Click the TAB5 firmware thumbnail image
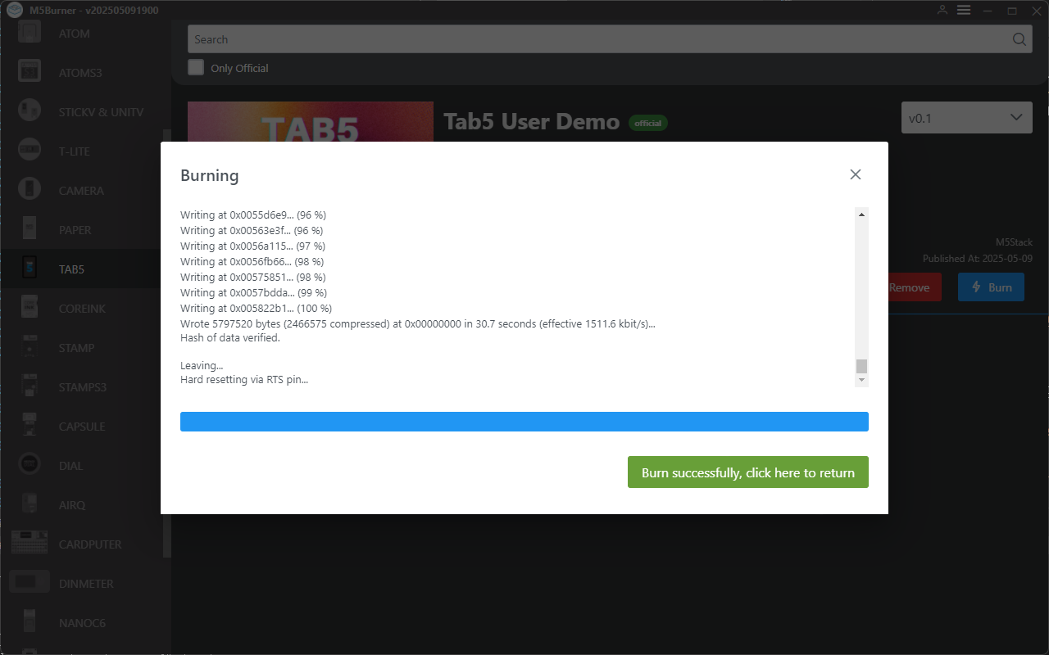Image resolution: width=1049 pixels, height=655 pixels. [x=311, y=122]
